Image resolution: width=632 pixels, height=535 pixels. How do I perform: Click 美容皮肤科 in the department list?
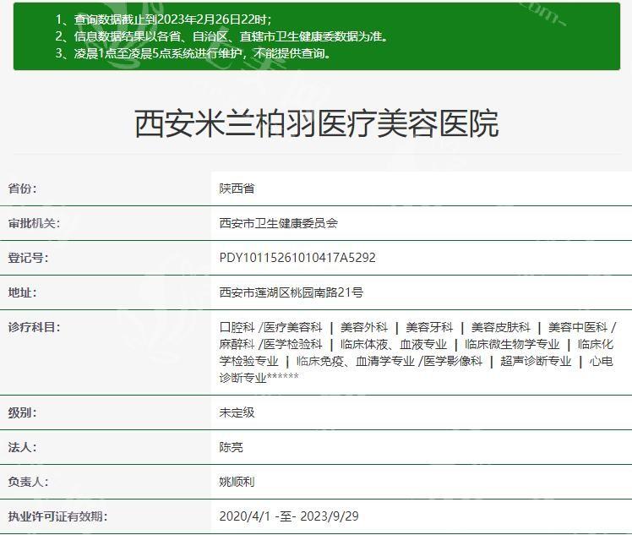[500, 327]
